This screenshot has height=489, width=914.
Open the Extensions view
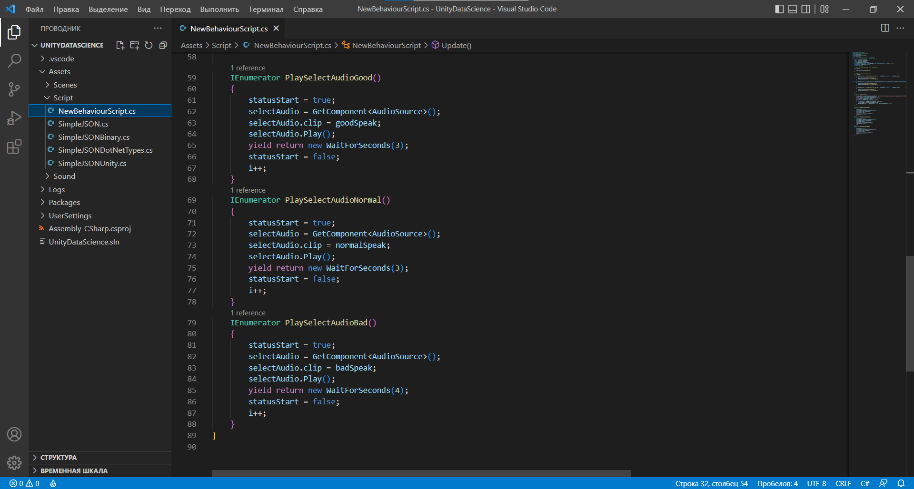[14, 147]
